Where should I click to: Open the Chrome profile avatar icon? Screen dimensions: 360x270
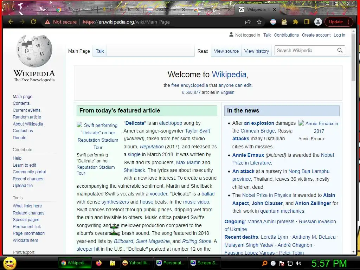point(318,22)
